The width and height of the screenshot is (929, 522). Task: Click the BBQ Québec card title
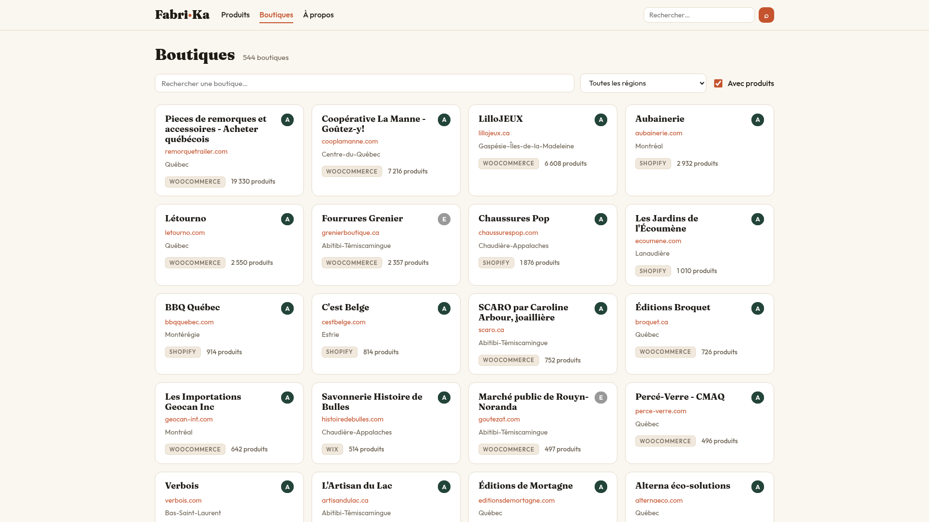[192, 307]
